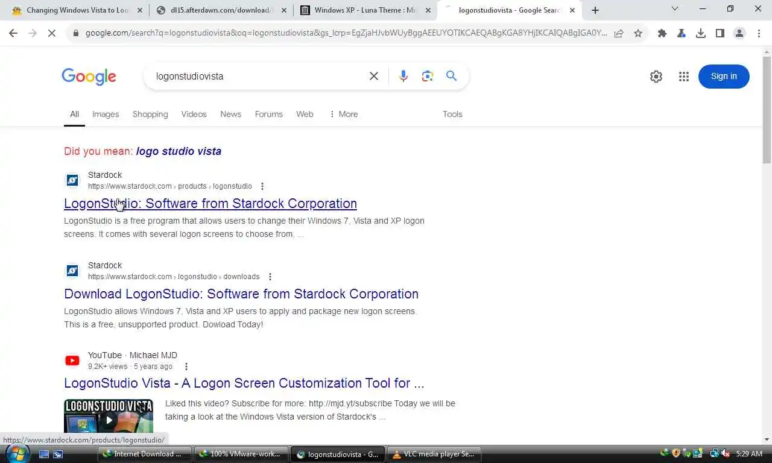Click the Sign in button
Screen dimensions: 772x463
point(724,76)
